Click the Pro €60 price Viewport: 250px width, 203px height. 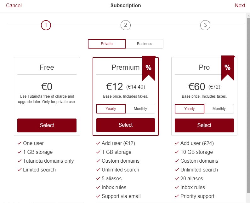[x=196, y=86]
